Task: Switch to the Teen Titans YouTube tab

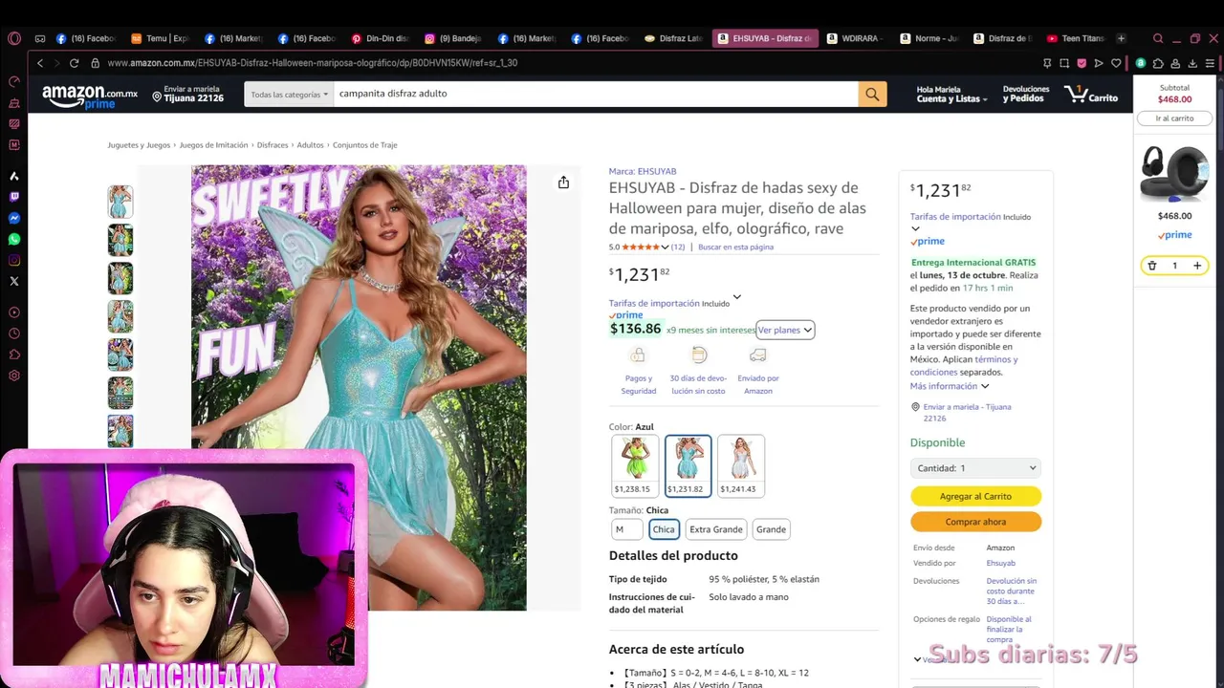Action: [1076, 38]
